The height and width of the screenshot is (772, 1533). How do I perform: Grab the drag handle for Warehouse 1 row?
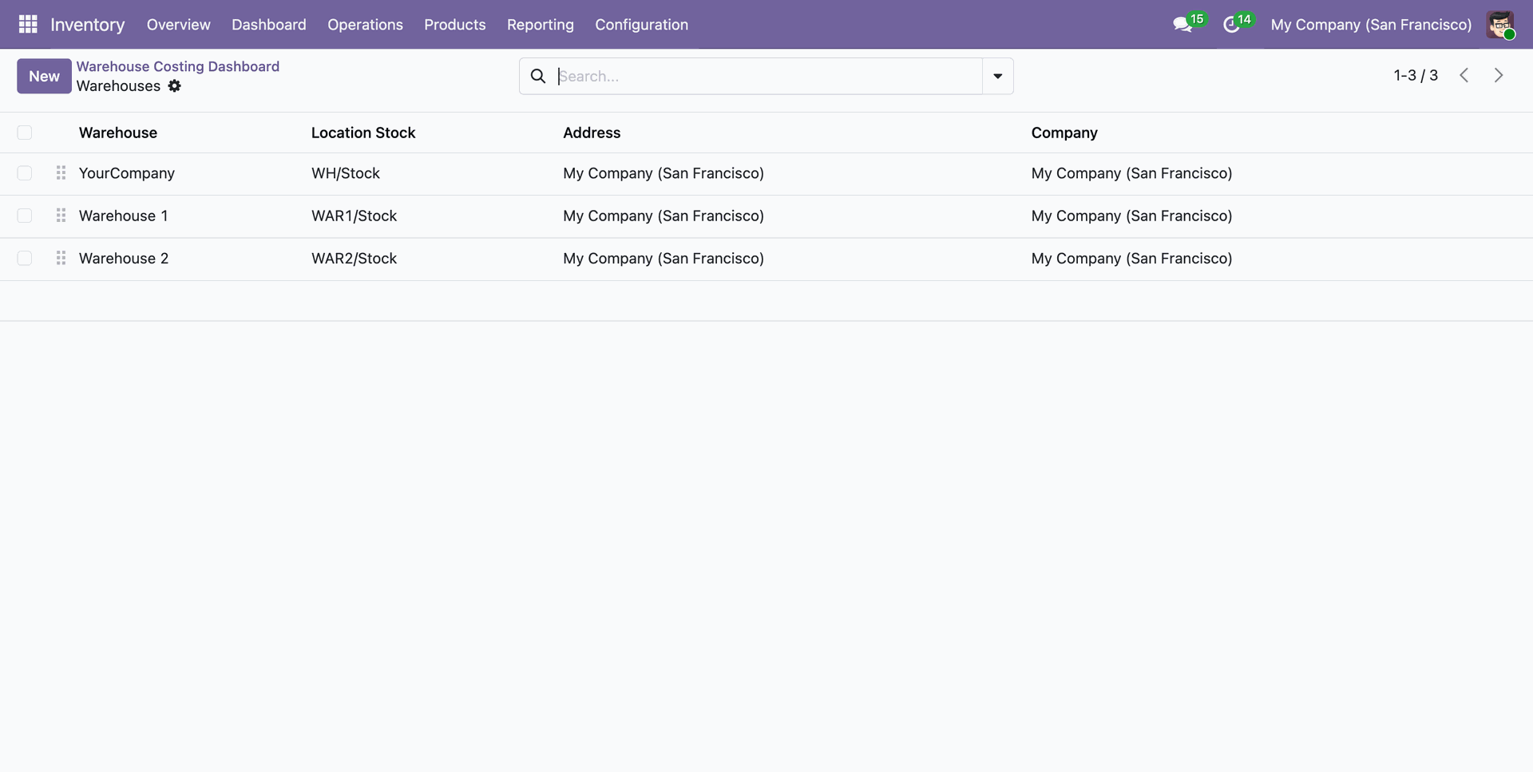click(x=61, y=216)
